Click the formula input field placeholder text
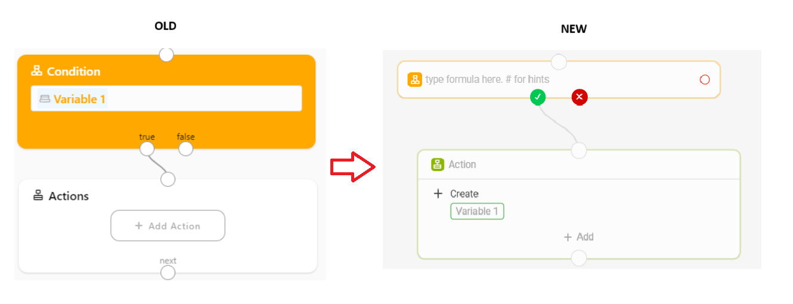Image resolution: width=793 pixels, height=304 pixels. [487, 79]
